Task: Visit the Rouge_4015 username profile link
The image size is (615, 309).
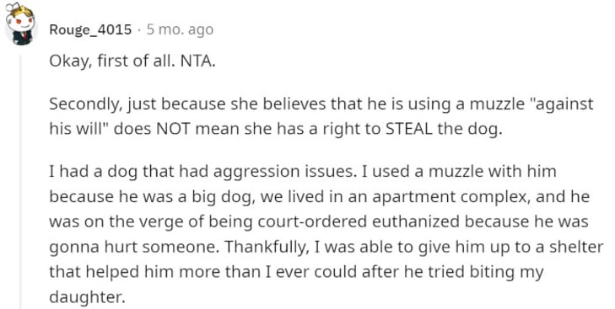Action: [90, 29]
